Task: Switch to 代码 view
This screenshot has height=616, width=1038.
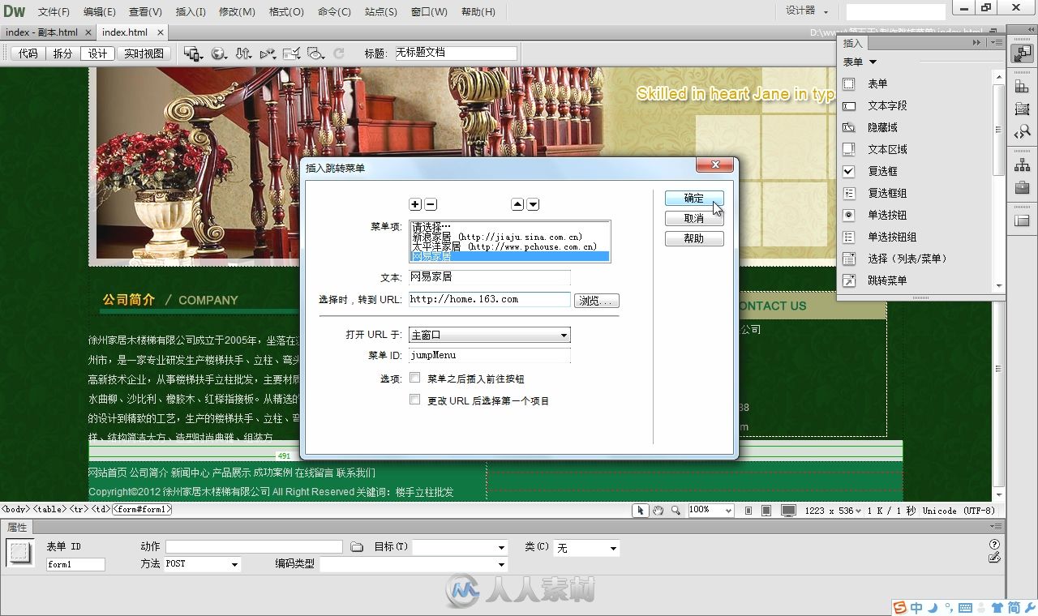Action: point(28,53)
